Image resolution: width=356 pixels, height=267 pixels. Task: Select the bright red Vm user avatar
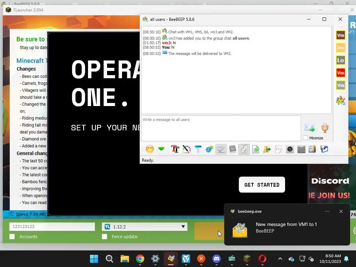tap(341, 73)
